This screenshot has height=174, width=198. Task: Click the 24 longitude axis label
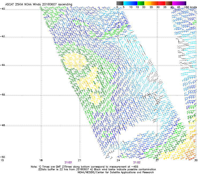pyautogui.click(x=118, y=160)
